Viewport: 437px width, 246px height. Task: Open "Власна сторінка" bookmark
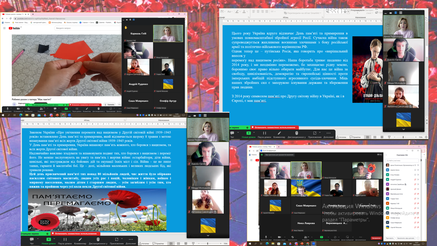(x=71, y=23)
